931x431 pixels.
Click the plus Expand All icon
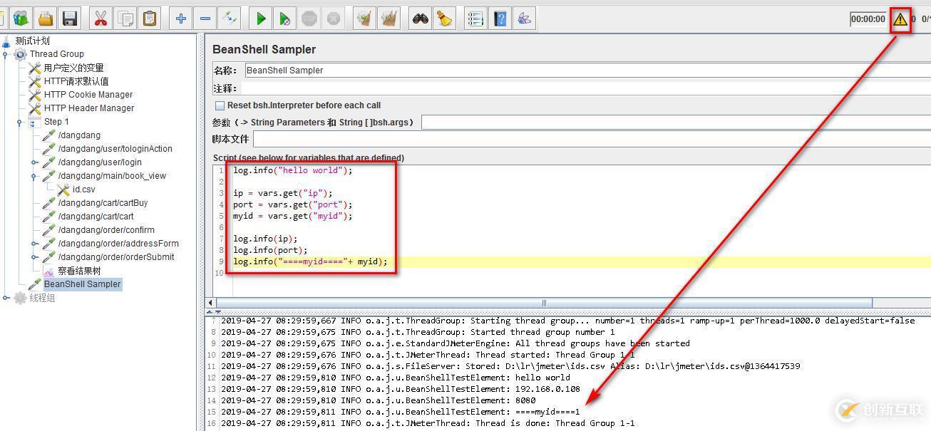pos(181,19)
